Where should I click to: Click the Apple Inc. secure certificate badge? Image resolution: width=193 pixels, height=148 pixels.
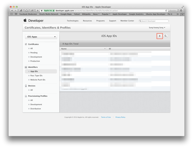[x=49, y=11]
